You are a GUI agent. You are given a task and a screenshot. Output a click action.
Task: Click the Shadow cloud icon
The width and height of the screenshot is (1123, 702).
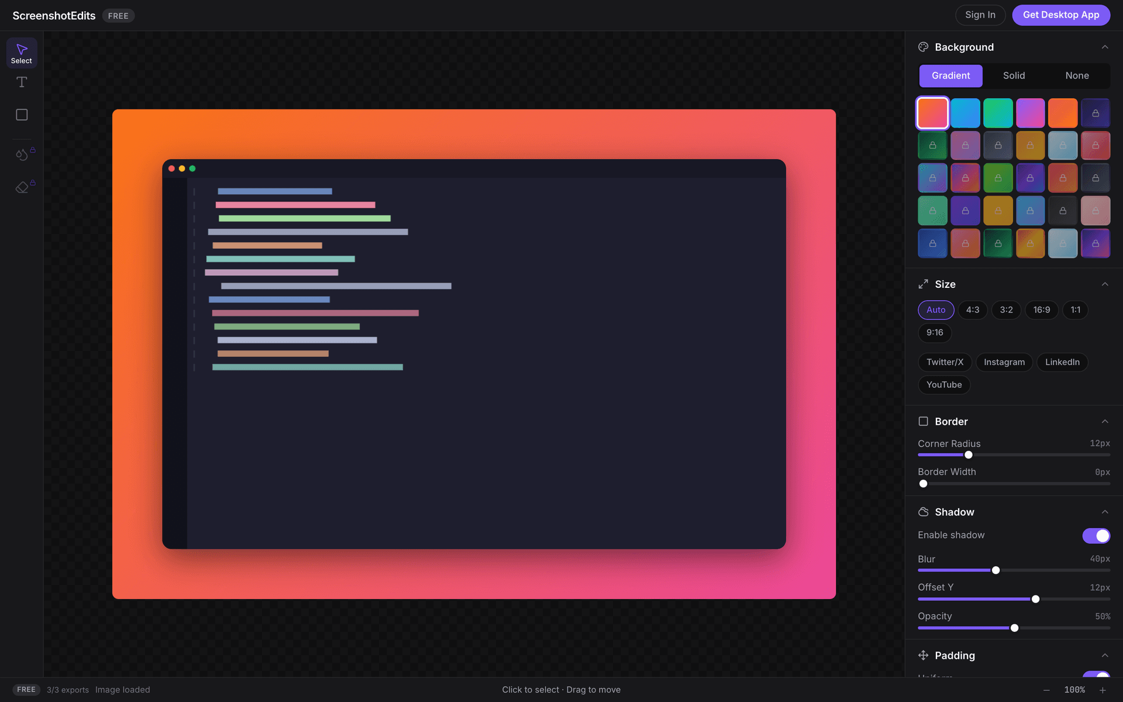[924, 511]
